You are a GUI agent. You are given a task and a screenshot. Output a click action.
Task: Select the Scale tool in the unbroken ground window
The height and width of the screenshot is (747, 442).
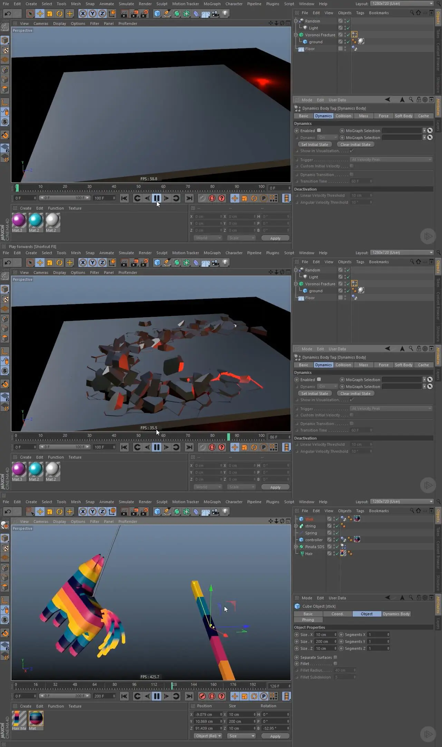tap(50, 13)
